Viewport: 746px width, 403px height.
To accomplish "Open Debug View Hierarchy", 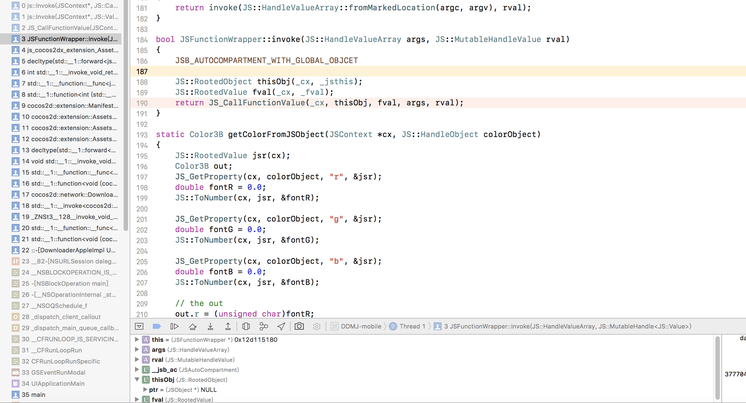I will (246, 326).
